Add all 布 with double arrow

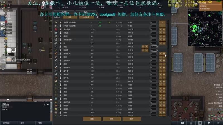pos(164,43)
